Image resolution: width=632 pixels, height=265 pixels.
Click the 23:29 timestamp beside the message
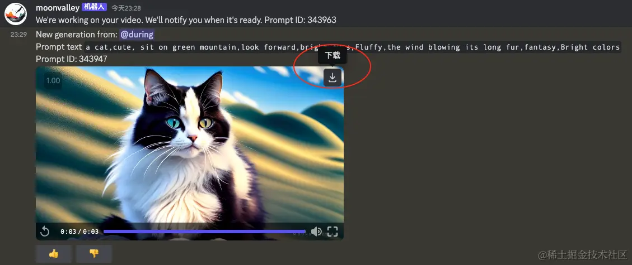tap(18, 35)
